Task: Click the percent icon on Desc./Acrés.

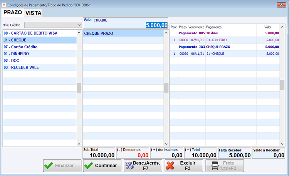Action: 129,166
